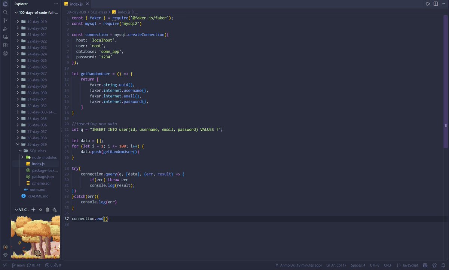The width and height of the screenshot is (449, 270).
Task: Open the Explorer view in activity bar
Action: [x=5, y=4]
